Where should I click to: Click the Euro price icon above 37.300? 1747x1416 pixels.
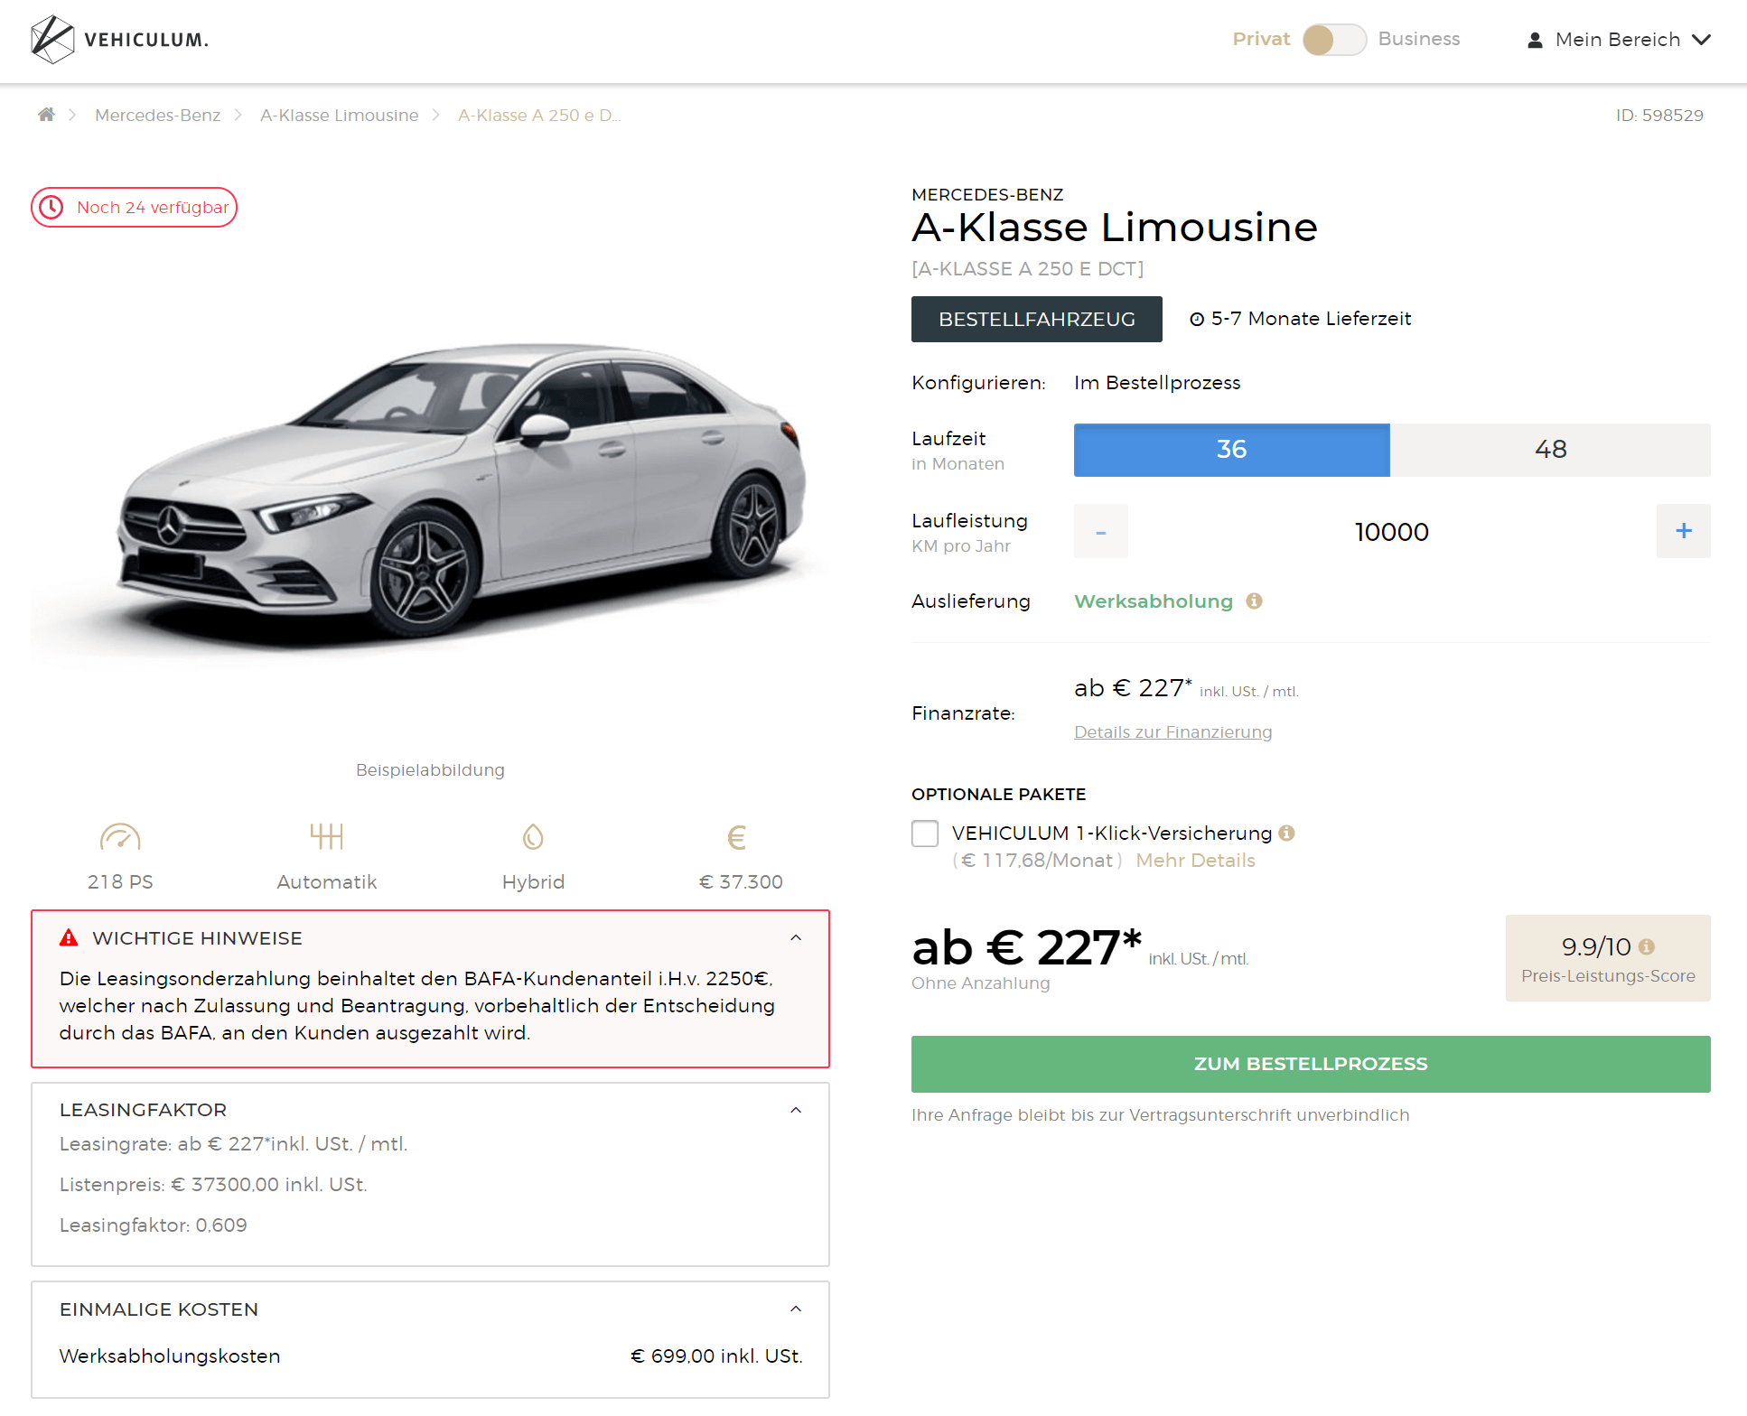tap(737, 837)
